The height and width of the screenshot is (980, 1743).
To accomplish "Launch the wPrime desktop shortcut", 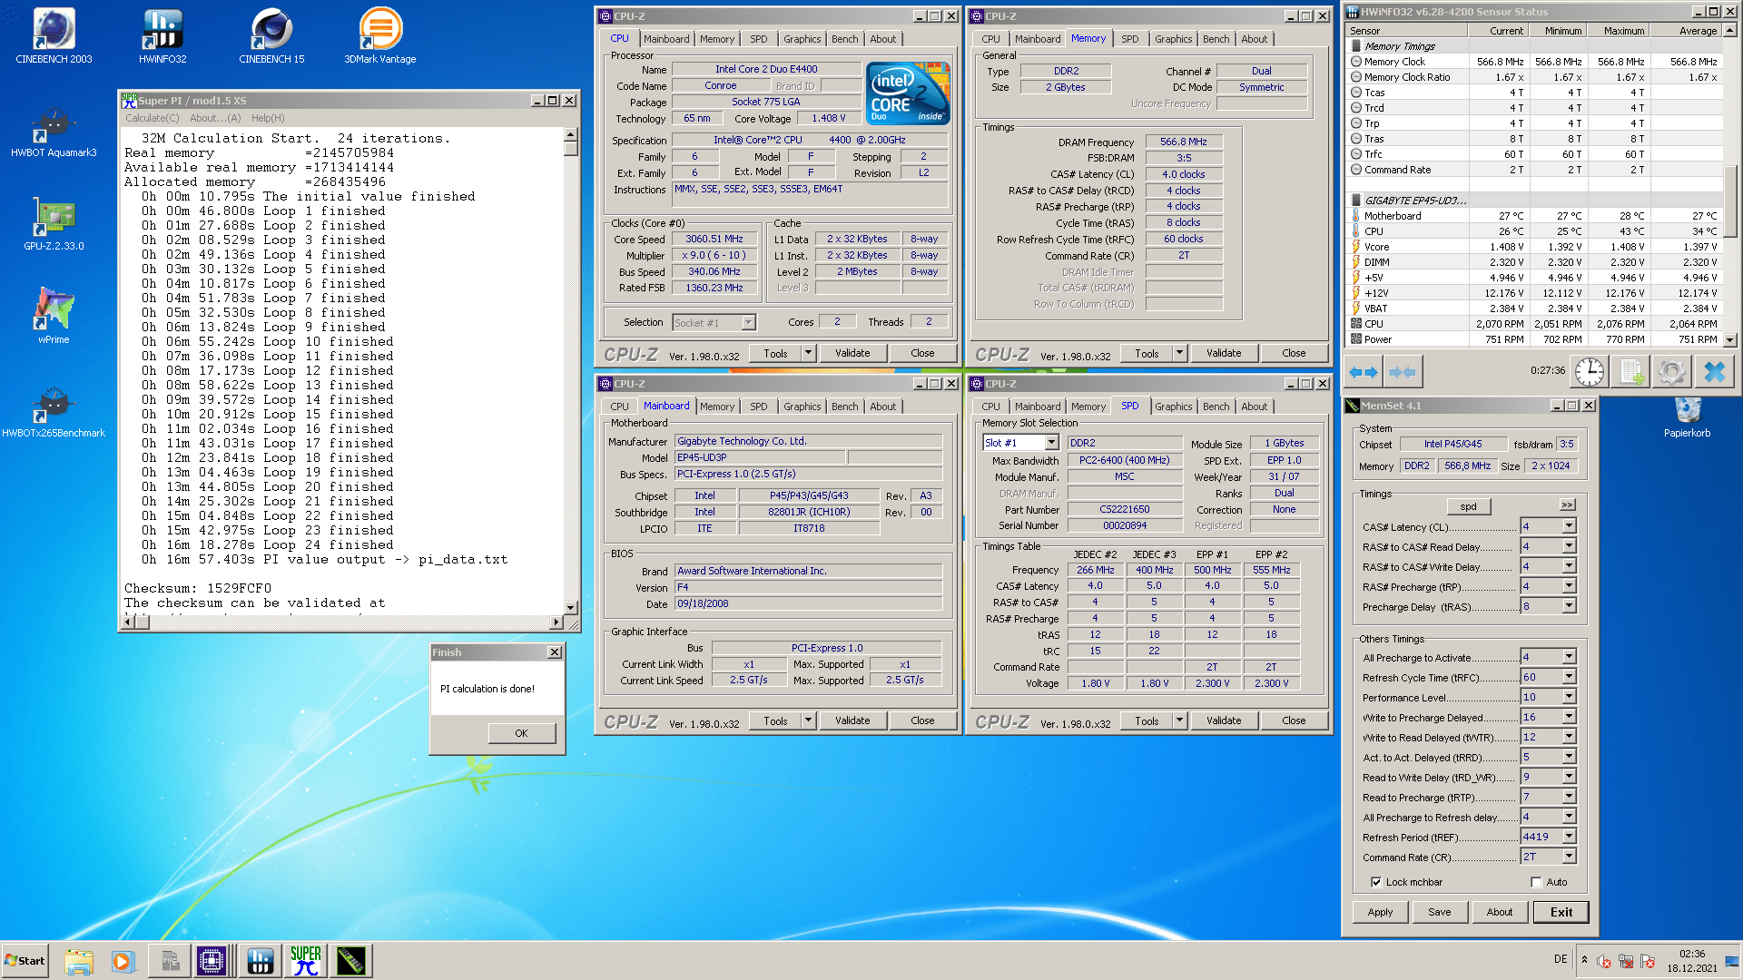I will point(54,316).
